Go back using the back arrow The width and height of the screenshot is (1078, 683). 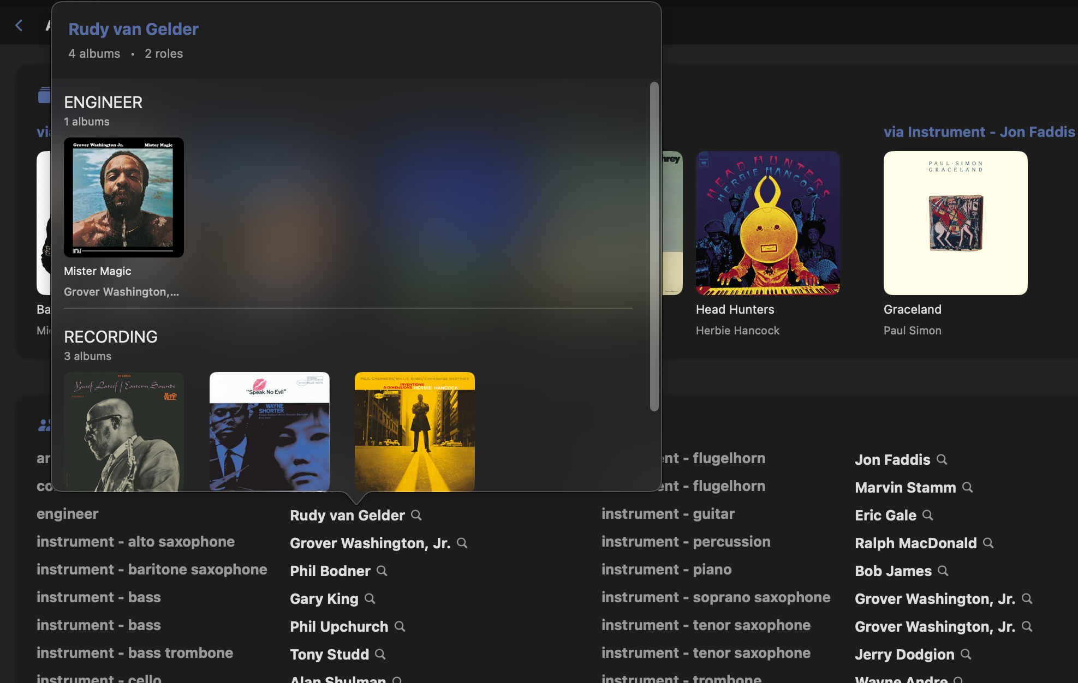coord(19,25)
